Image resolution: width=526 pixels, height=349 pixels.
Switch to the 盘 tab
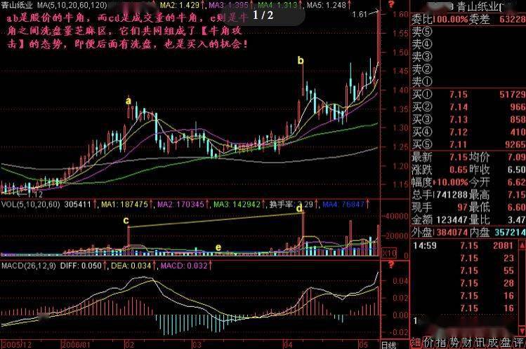(x=506, y=342)
